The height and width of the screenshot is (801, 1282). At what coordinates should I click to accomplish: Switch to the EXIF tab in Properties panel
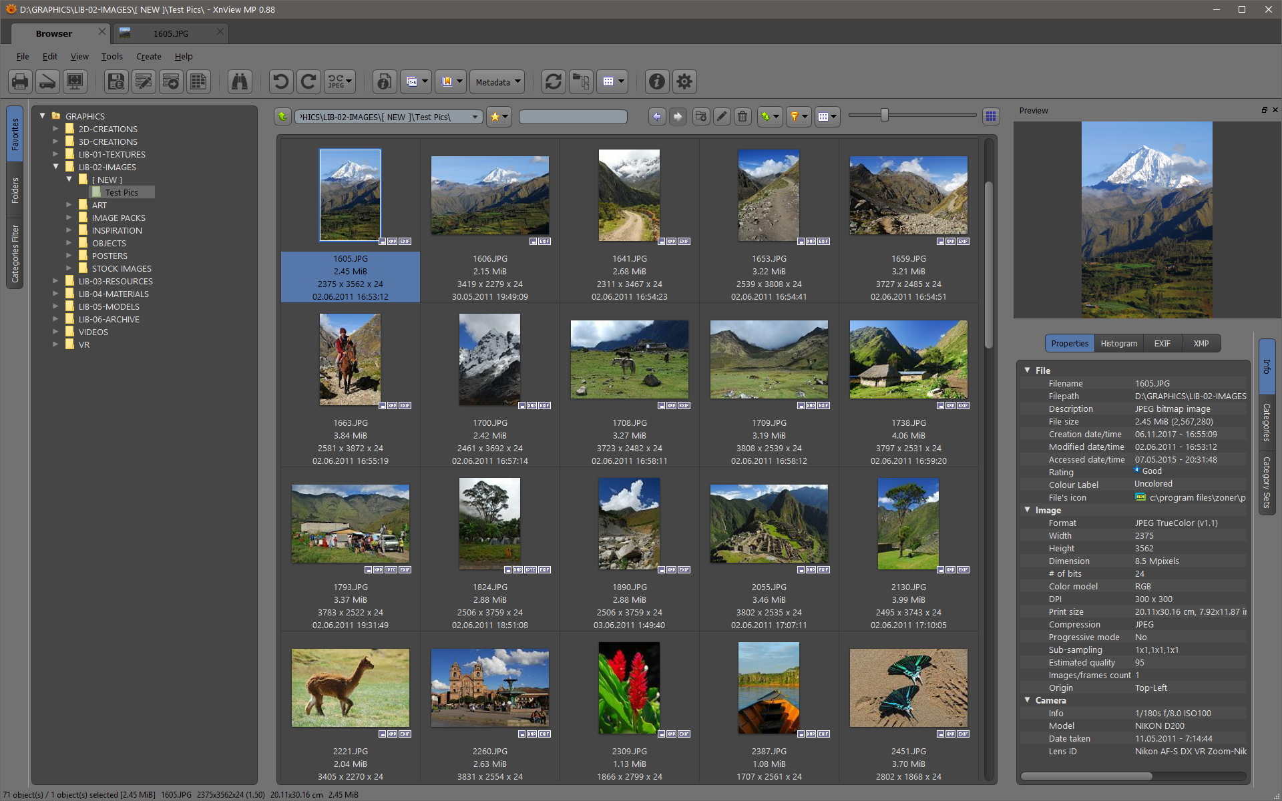tap(1161, 342)
